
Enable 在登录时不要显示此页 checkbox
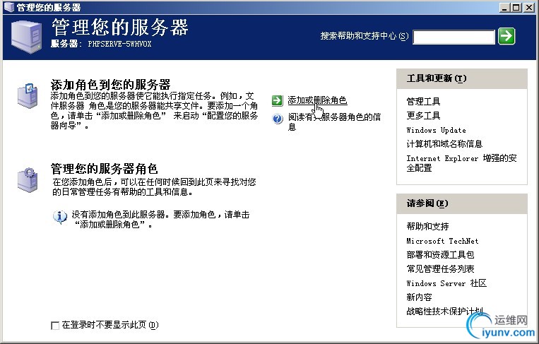55,325
